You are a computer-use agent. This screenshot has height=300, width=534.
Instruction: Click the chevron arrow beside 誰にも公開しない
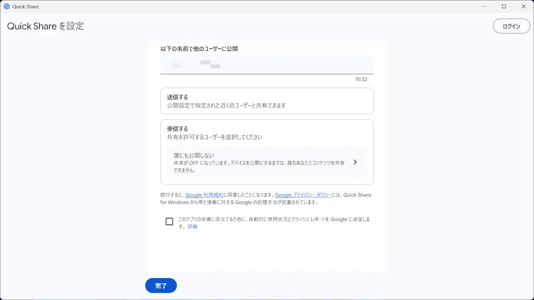point(355,162)
